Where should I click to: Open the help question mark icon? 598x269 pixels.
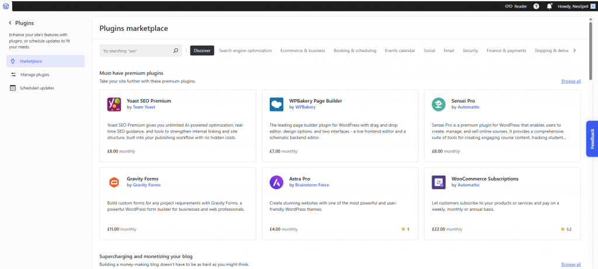[x=536, y=6]
